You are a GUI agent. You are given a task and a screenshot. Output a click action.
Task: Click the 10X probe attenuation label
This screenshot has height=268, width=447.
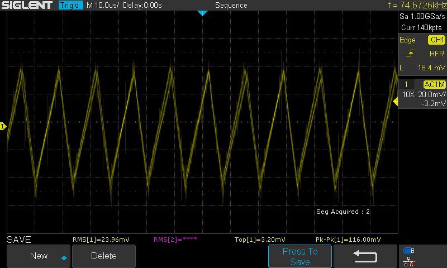coord(408,94)
